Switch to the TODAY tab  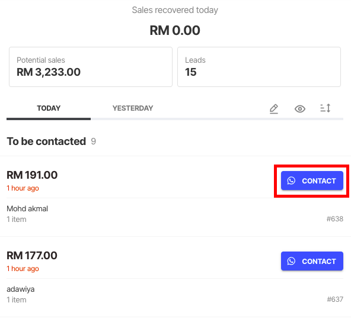point(49,108)
